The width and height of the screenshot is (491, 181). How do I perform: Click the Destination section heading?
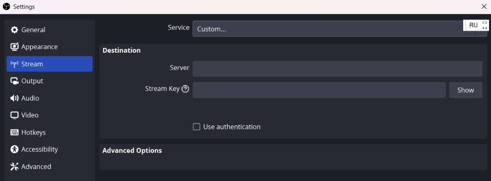[x=121, y=50]
